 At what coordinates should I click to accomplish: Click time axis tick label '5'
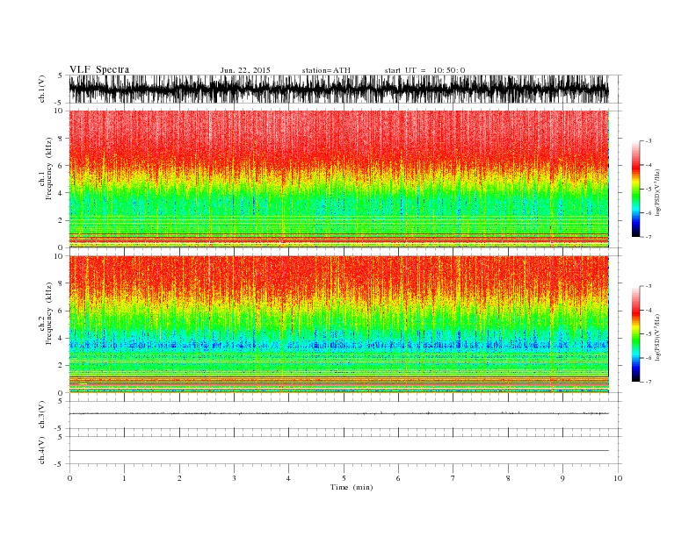pos(344,478)
